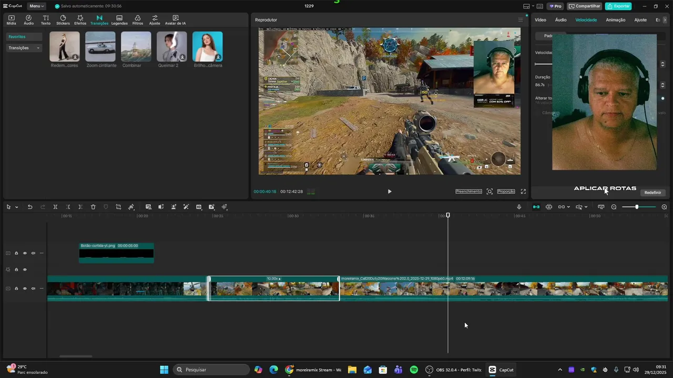Open the layout options dropdown in the title bar
The image size is (673, 378).
[x=533, y=6]
